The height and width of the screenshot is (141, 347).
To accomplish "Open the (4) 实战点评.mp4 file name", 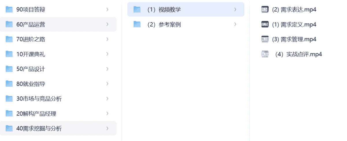I will coord(299,54).
